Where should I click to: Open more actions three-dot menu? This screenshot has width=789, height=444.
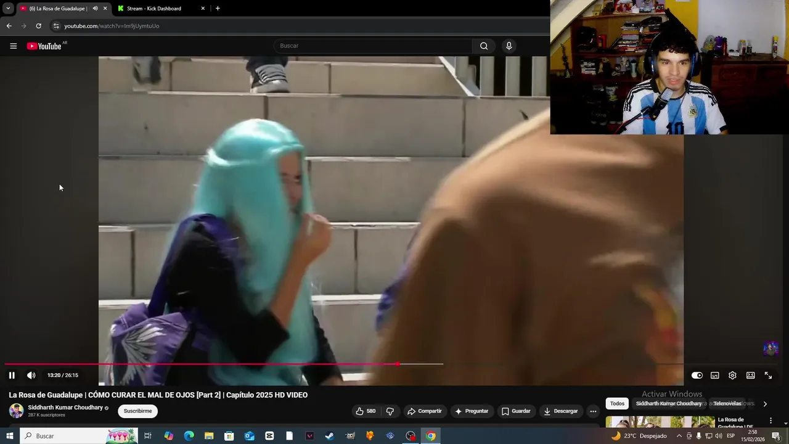pos(593,411)
